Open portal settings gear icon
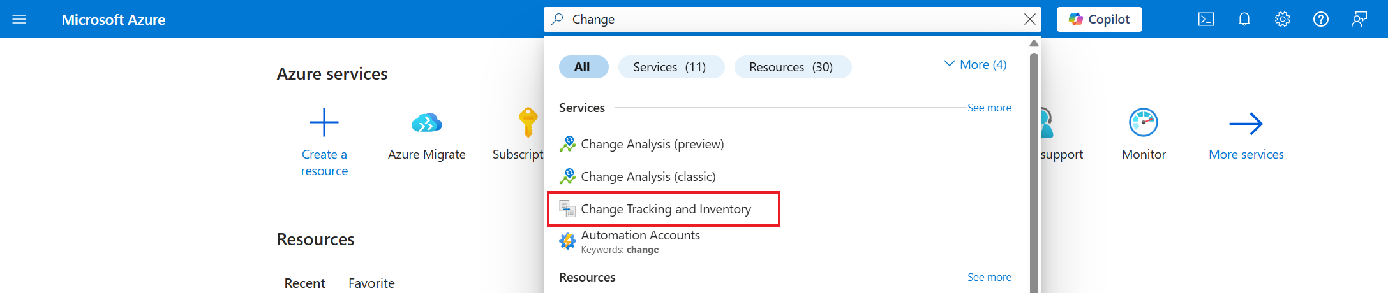The height and width of the screenshot is (293, 1388). 1282,19
